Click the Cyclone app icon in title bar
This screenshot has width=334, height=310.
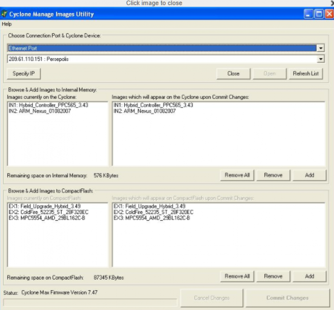(x=4, y=14)
